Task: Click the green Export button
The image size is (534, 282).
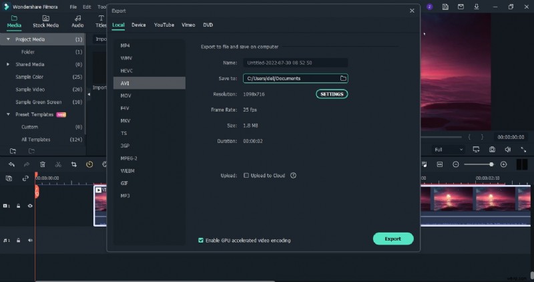Action: point(393,239)
